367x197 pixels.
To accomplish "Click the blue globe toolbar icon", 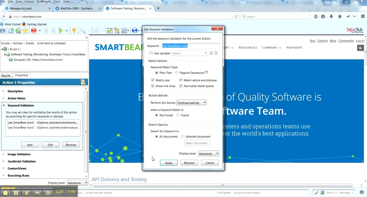I will [135, 30].
